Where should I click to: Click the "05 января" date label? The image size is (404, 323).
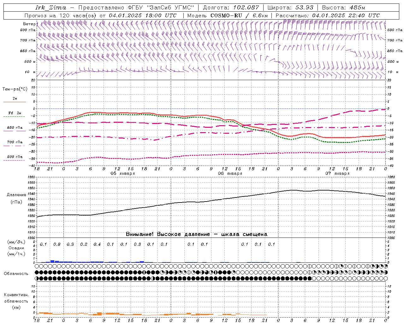coord(122,173)
